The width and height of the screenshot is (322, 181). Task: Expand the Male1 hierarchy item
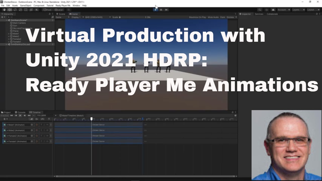pos(9,34)
